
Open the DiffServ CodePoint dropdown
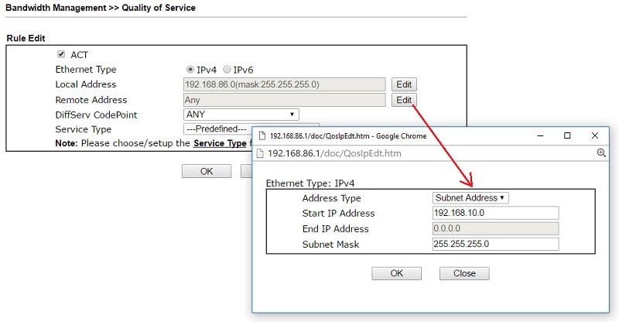click(x=241, y=115)
